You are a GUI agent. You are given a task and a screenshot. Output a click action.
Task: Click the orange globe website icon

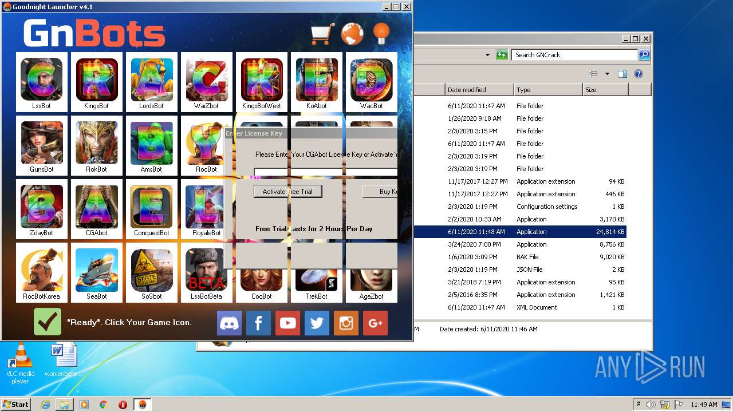(x=352, y=34)
